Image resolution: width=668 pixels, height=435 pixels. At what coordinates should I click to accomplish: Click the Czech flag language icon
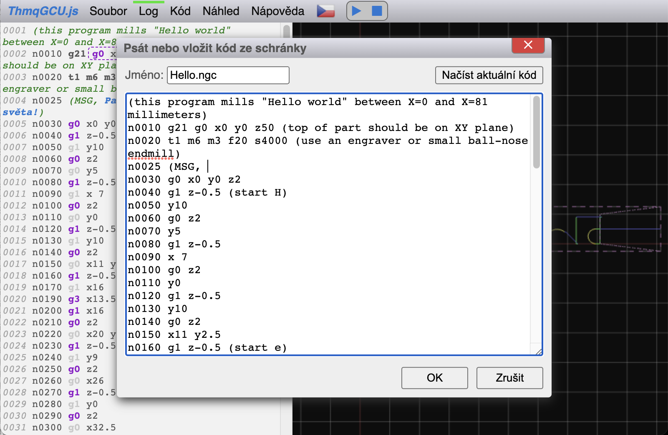pyautogui.click(x=325, y=11)
